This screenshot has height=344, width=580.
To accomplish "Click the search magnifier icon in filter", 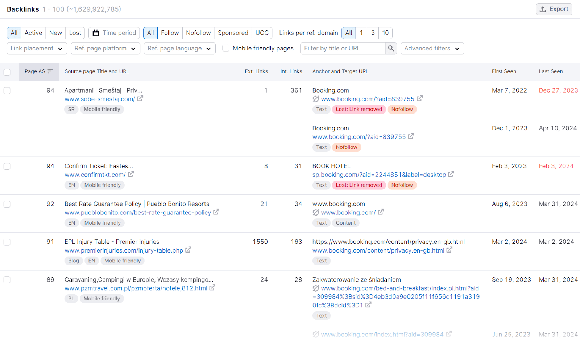I will pos(391,48).
